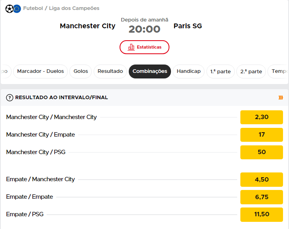Collapse section using orange chevrons icon

(281, 98)
